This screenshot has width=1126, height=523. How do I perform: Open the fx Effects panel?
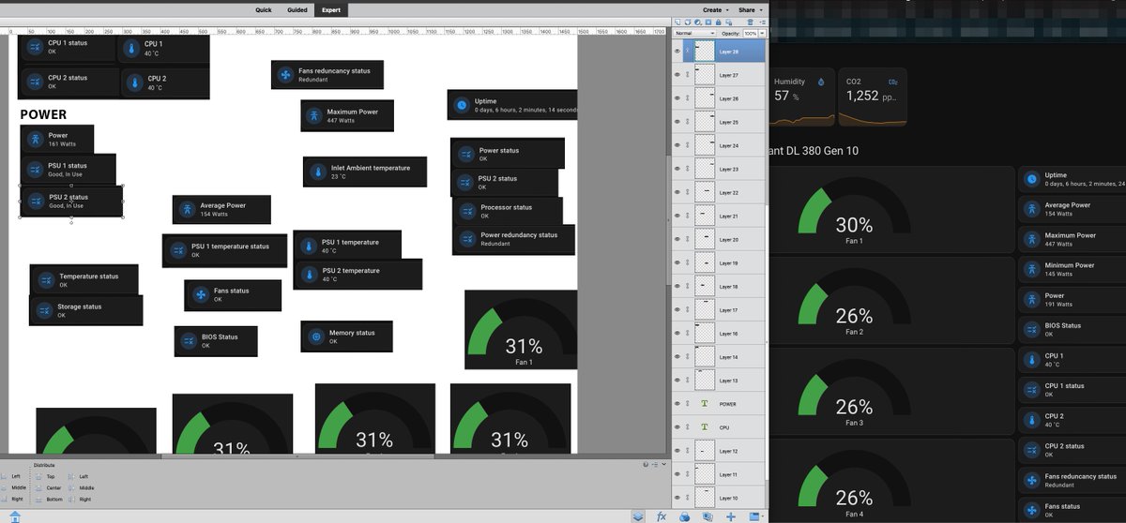click(662, 516)
